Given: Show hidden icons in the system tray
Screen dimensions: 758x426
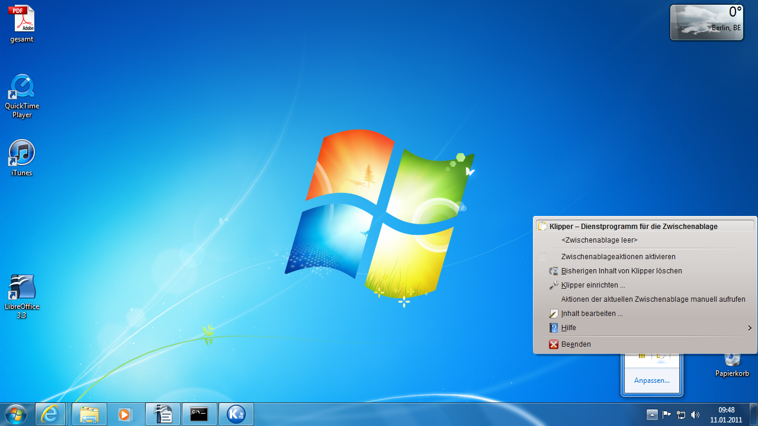Looking at the screenshot, I should point(652,414).
